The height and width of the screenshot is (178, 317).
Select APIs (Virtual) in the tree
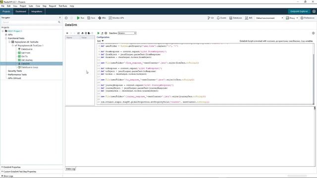[x=14, y=78]
